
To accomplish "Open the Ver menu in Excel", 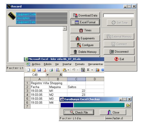I will (x=57, y=64).
